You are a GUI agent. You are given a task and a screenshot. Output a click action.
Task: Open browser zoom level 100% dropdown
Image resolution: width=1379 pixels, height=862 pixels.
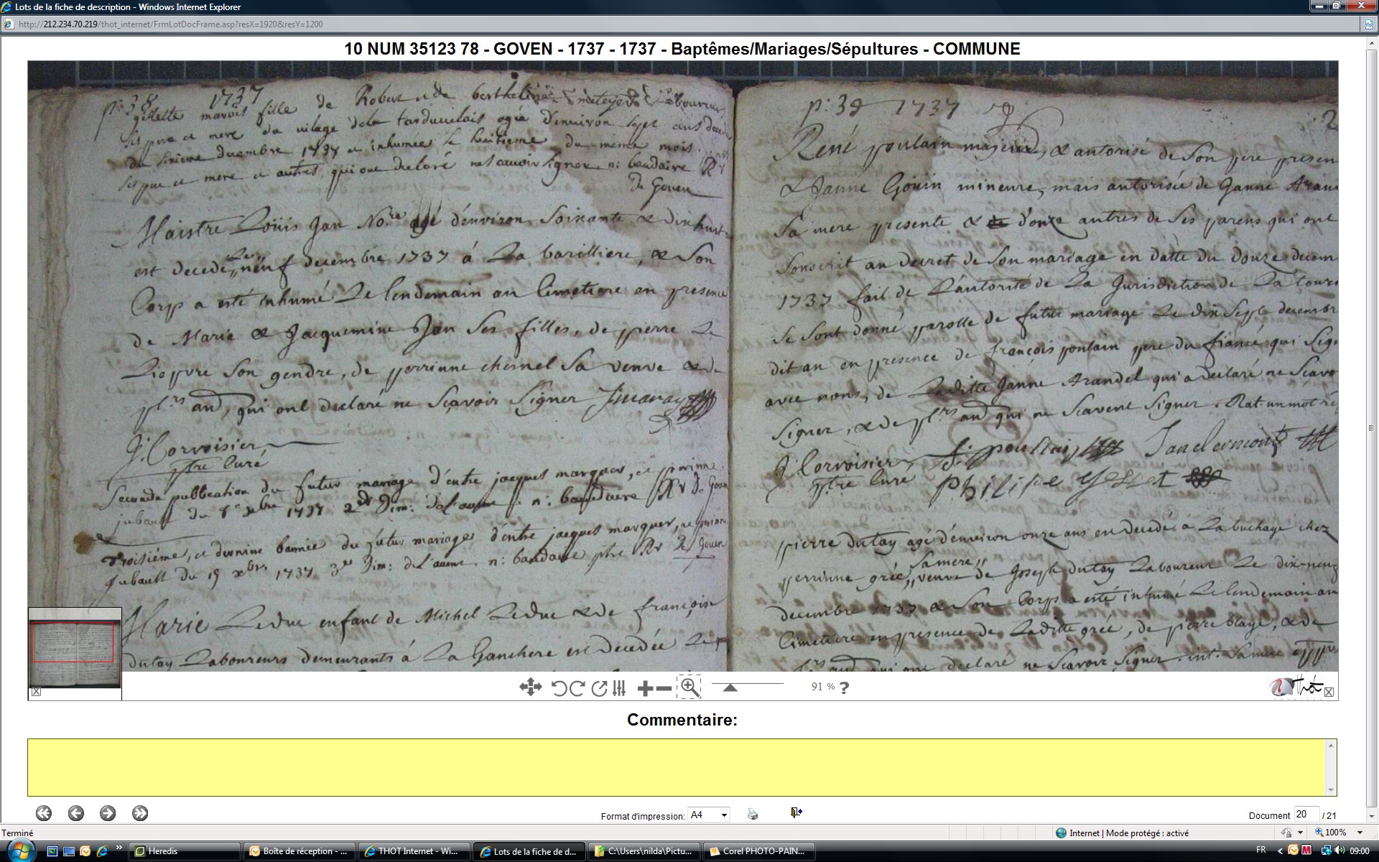coord(1360,833)
